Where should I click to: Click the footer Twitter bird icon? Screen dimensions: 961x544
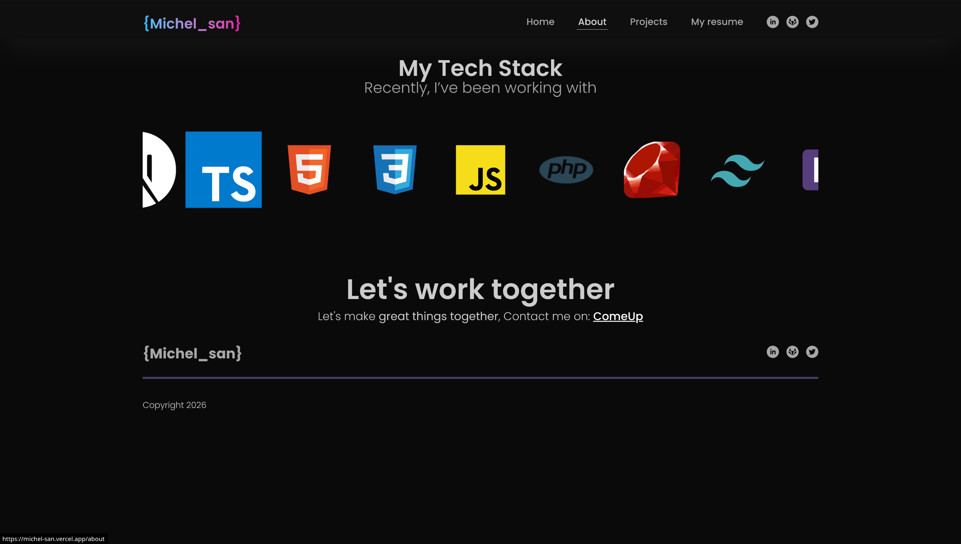point(812,352)
